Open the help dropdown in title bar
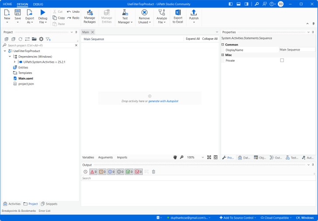Screen dimensions: 318x221 point(273,4)
